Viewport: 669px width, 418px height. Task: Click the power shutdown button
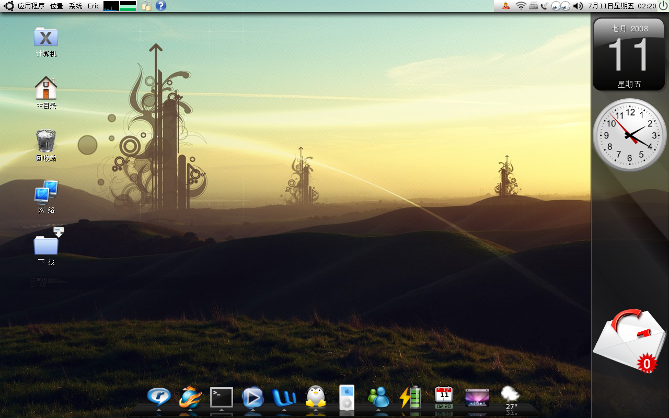663,6
